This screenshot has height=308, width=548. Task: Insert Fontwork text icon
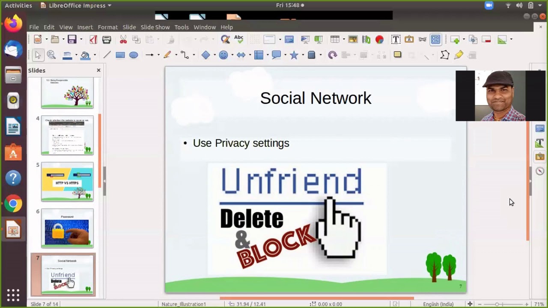coord(409,39)
